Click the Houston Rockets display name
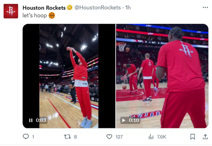Image resolution: width=212 pixels, height=146 pixels. 44,7
